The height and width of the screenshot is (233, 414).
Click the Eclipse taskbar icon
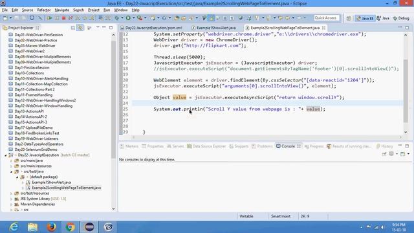point(89,227)
